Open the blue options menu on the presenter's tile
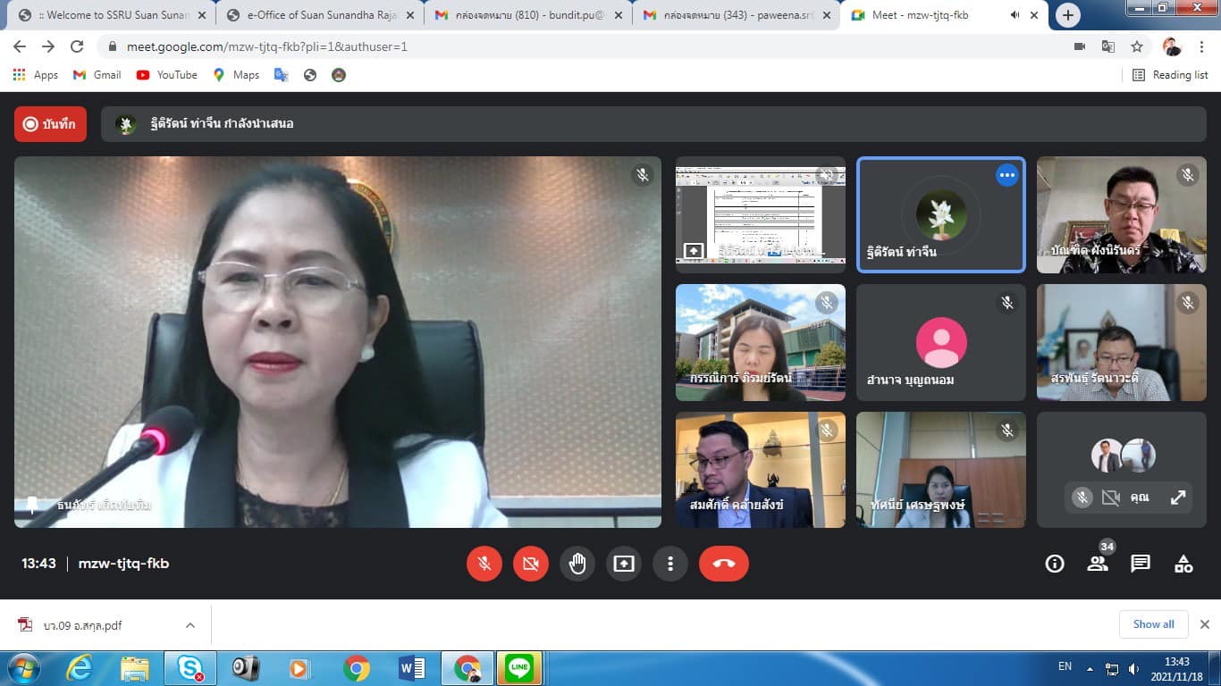The height and width of the screenshot is (686, 1221). (x=1007, y=175)
